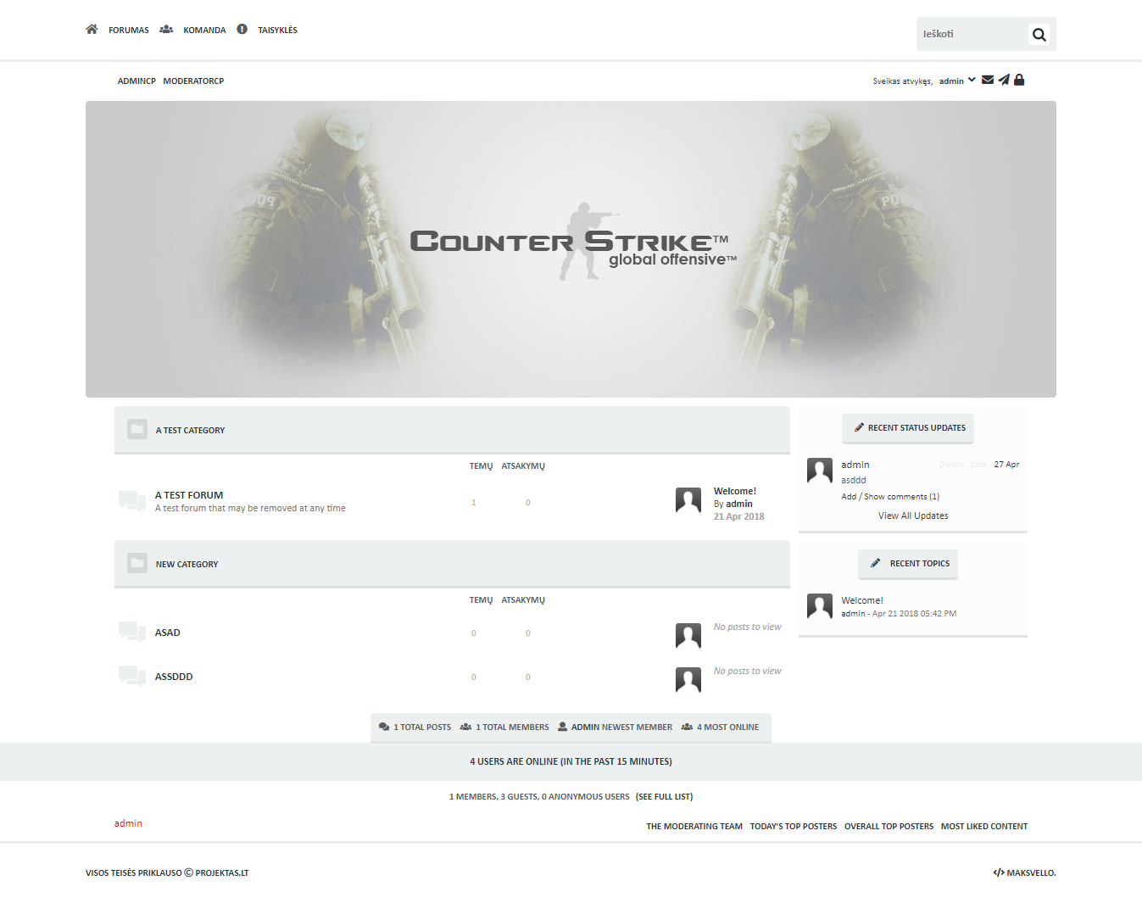The width and height of the screenshot is (1142, 903).
Task: Click the team icon beside KOMANDA
Action: [166, 30]
